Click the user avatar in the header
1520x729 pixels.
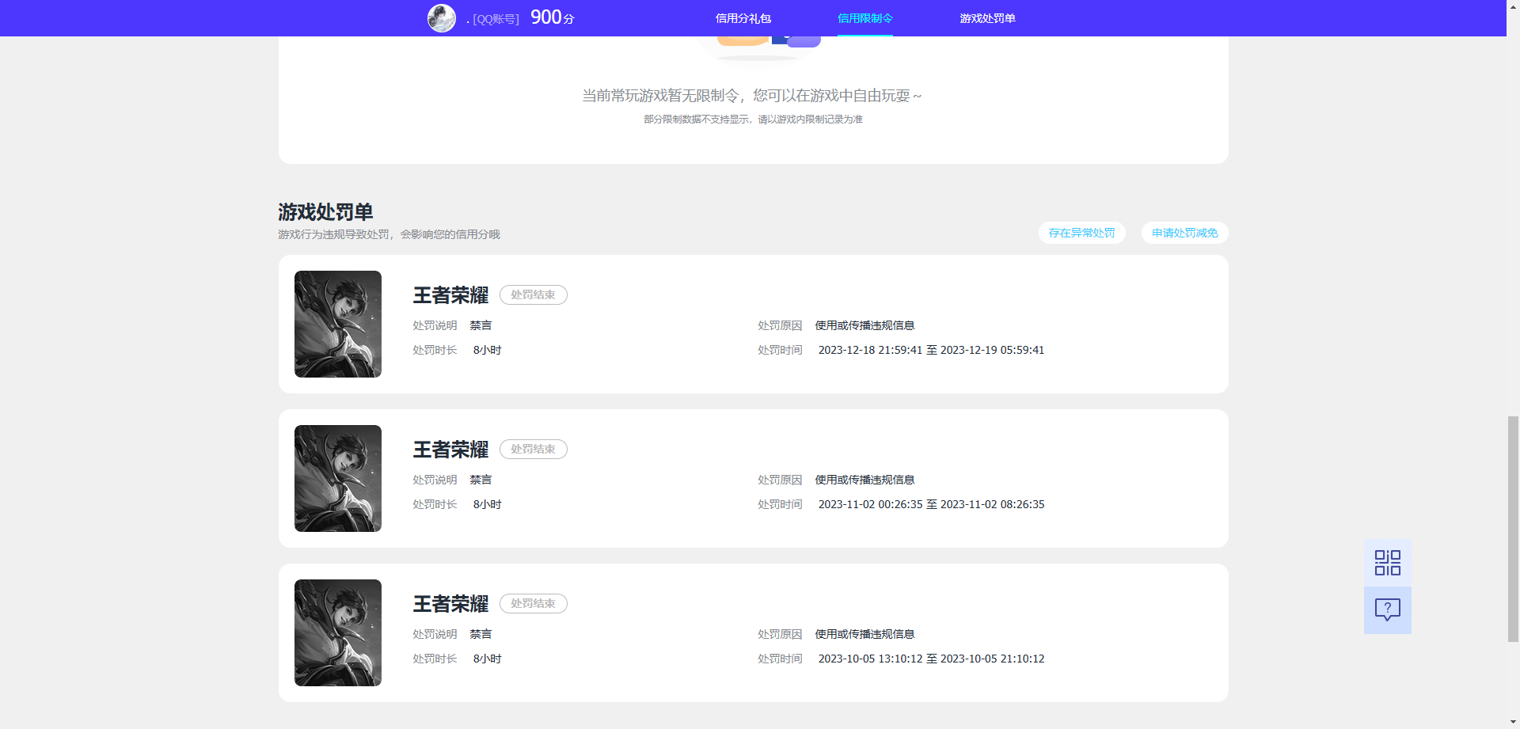(442, 18)
